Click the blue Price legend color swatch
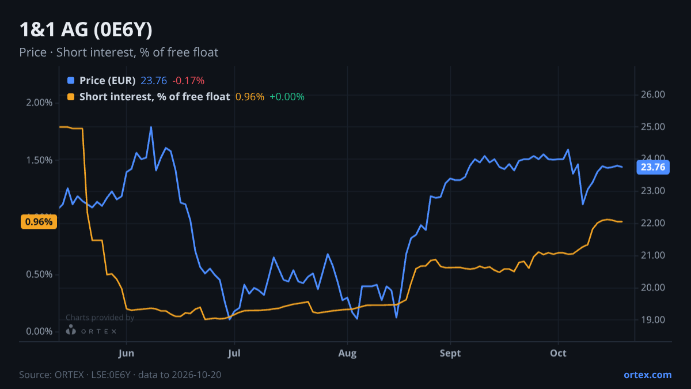The image size is (691, 389). (71, 81)
